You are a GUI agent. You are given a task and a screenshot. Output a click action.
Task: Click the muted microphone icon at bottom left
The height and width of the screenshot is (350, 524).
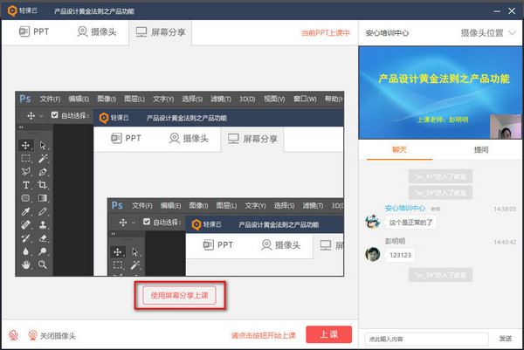13,335
